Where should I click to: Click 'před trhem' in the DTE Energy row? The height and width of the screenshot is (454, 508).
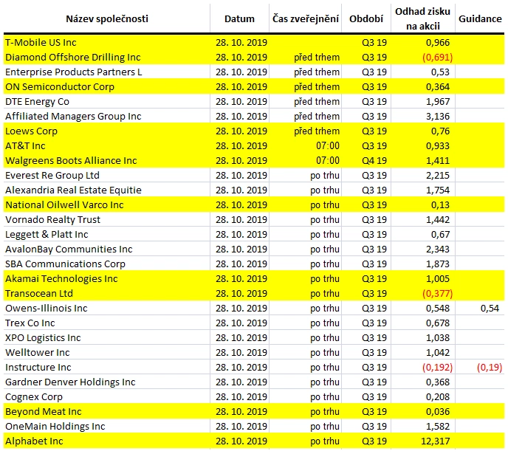[x=317, y=102]
